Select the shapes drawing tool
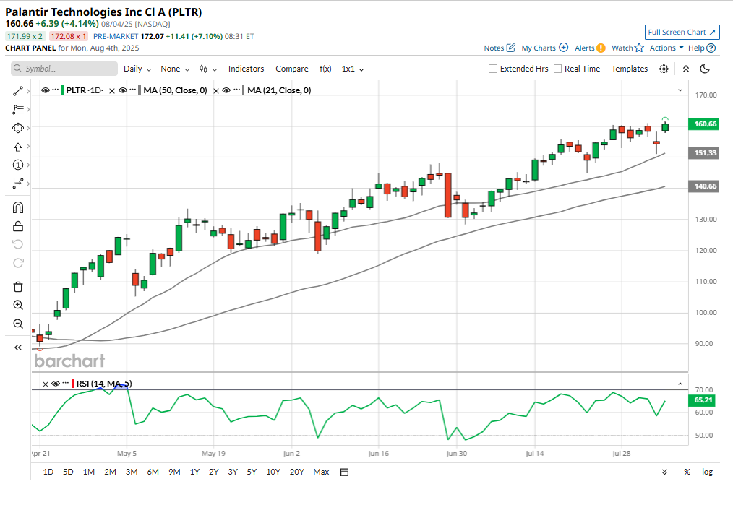The width and height of the screenshot is (733, 505). tap(18, 128)
